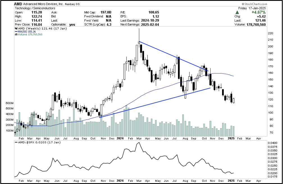Click the green Volume 178,760,560 legend entry
The image size is (283, 184).
click(30, 34)
